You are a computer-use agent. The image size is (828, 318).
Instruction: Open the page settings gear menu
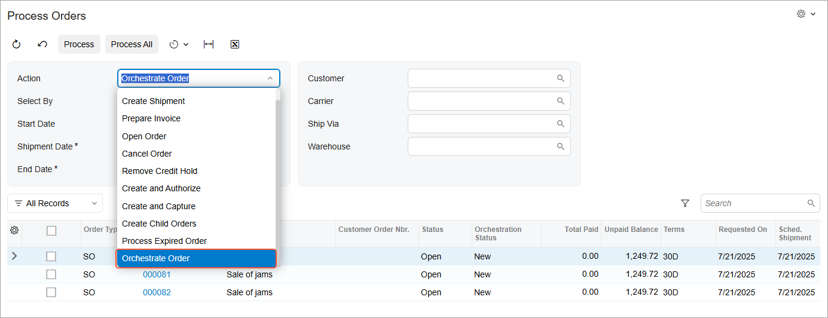[806, 14]
